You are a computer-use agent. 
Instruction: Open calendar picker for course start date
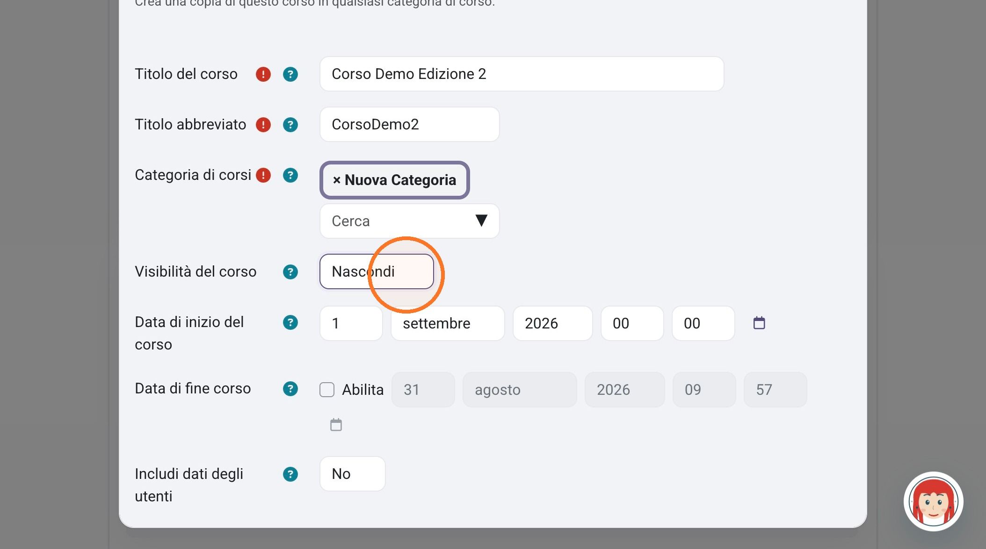[759, 323]
